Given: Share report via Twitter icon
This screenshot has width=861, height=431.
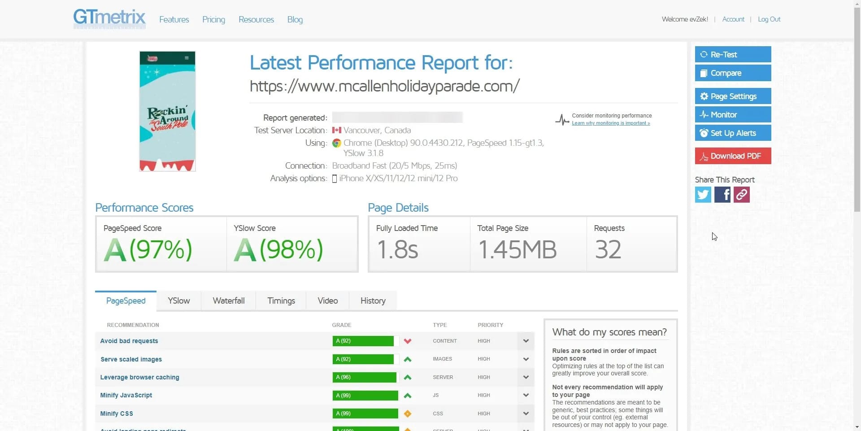Looking at the screenshot, I should tap(703, 195).
